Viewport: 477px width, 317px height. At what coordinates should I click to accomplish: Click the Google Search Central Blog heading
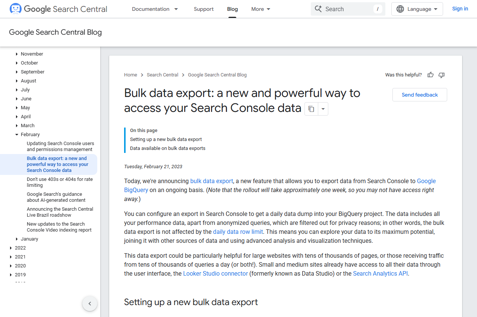[x=56, y=32]
